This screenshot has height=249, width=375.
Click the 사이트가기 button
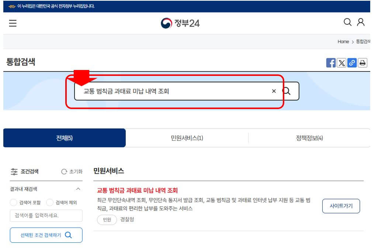pos(341,206)
